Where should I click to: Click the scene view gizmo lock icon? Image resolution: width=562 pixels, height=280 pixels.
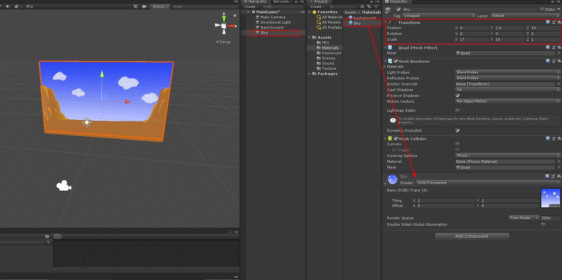(x=235, y=15)
